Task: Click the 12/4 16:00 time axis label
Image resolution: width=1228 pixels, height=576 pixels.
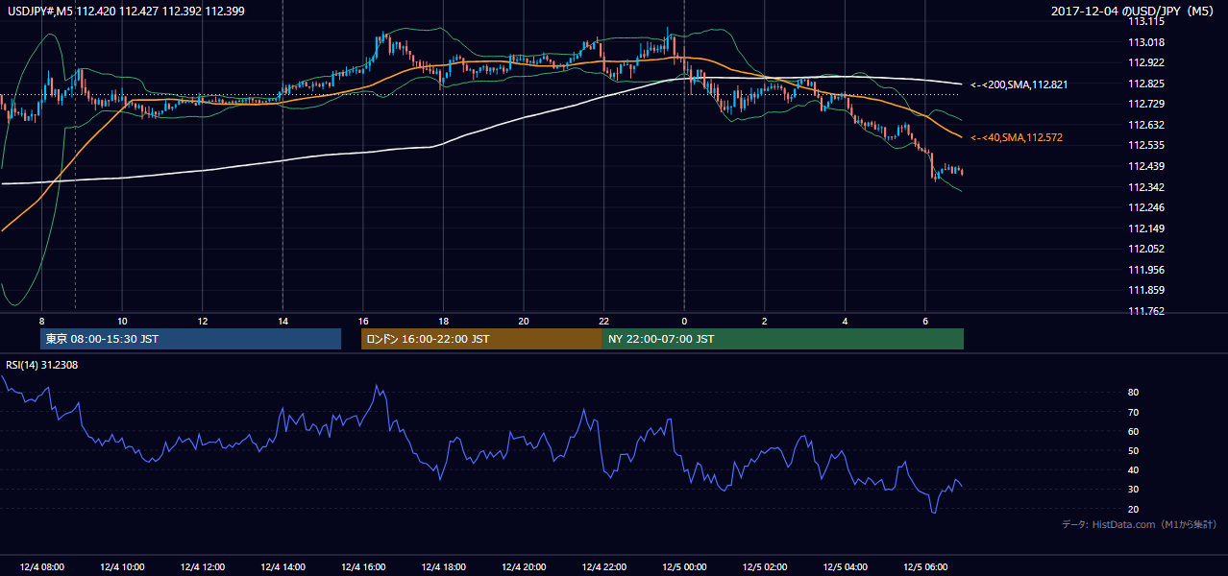Action: tap(362, 567)
